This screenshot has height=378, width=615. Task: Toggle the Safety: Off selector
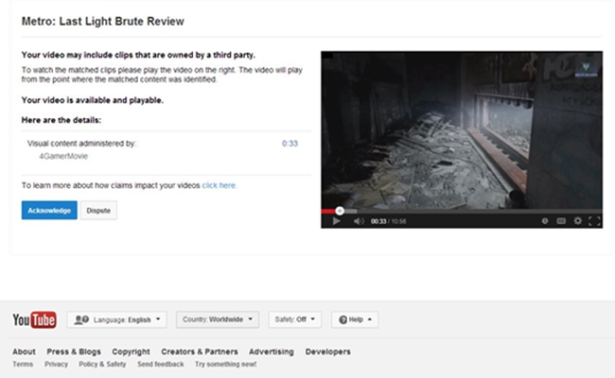pos(295,319)
